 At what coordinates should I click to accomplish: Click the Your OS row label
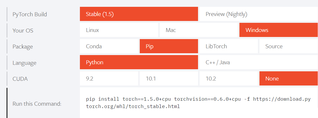(23, 30)
